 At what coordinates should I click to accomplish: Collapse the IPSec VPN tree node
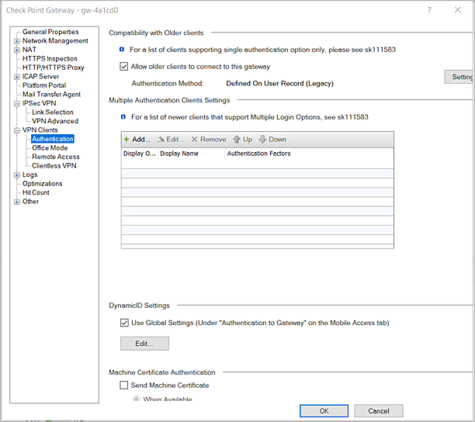tap(17, 103)
